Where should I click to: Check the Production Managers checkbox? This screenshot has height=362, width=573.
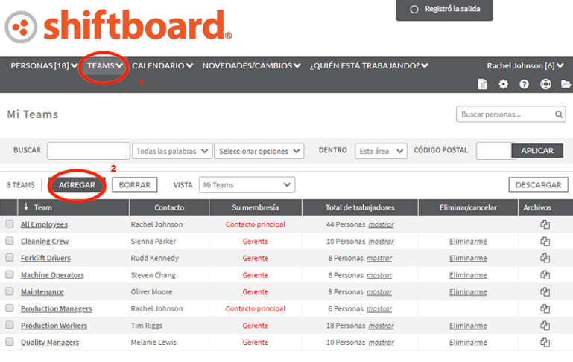(x=10, y=308)
